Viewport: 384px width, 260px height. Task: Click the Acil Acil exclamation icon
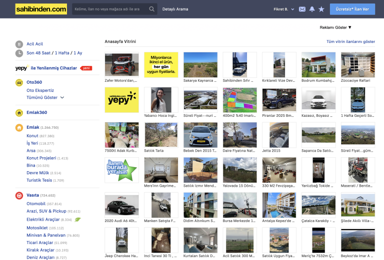coord(19,44)
